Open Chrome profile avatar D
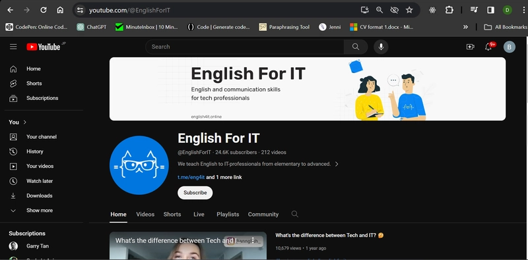This screenshot has height=260, width=528. (507, 10)
